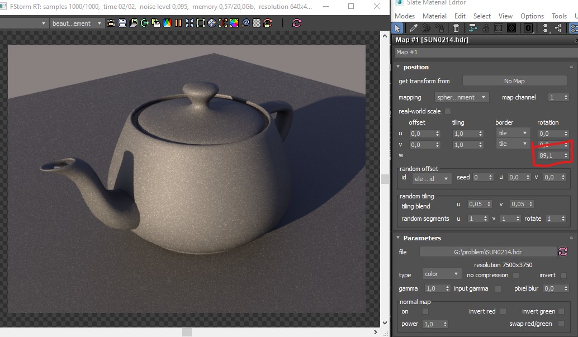Open the color histogram icon
This screenshot has height=337, width=578.
(x=167, y=23)
